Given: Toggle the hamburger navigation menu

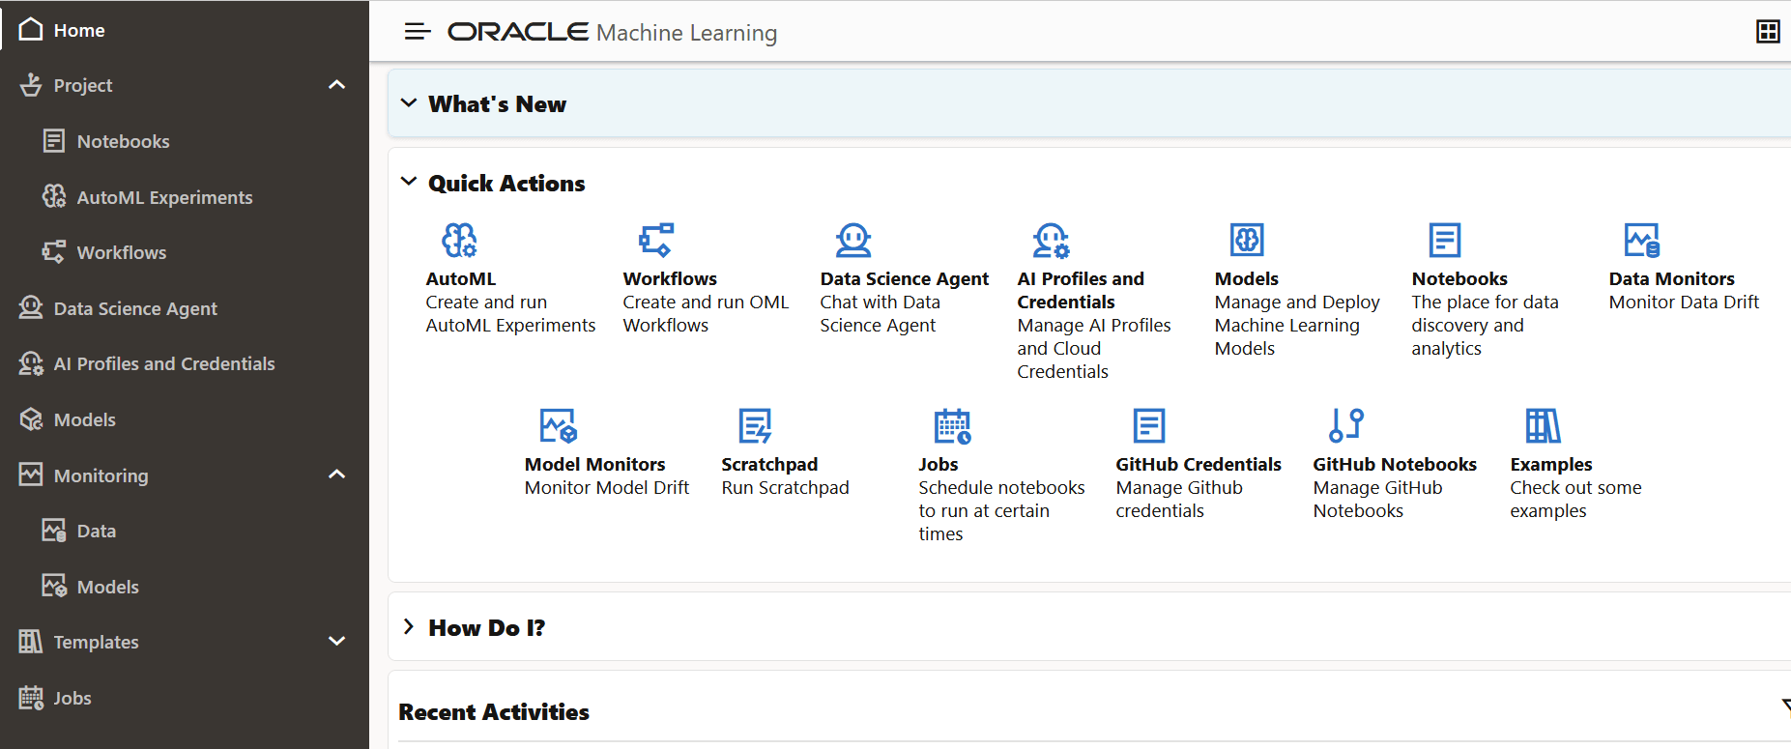Looking at the screenshot, I should coord(418,32).
